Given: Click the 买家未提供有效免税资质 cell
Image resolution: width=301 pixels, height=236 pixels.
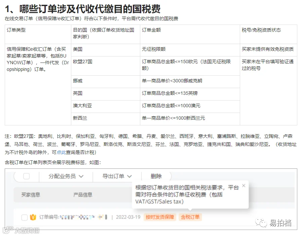Looking at the screenshot, I should click(268, 50).
